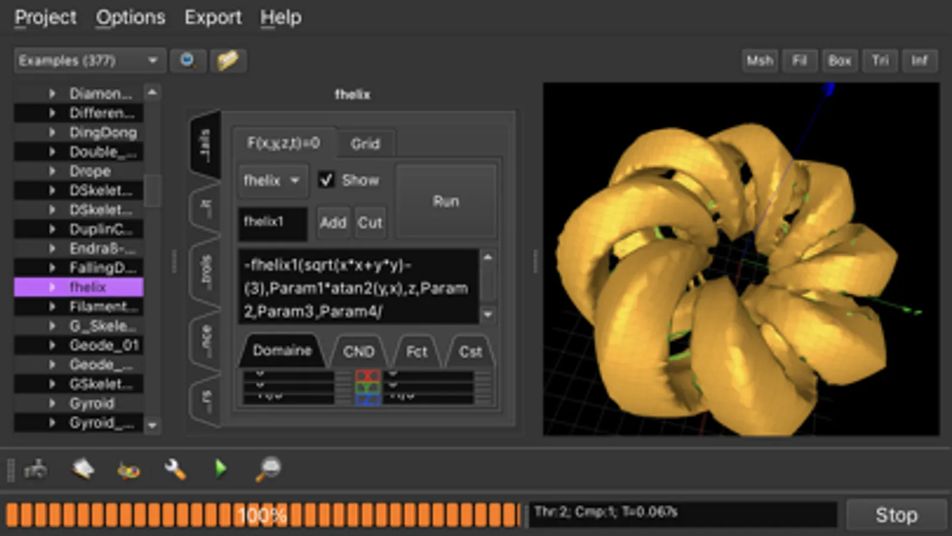
Task: Switch to the Grid tab
Action: [365, 144]
